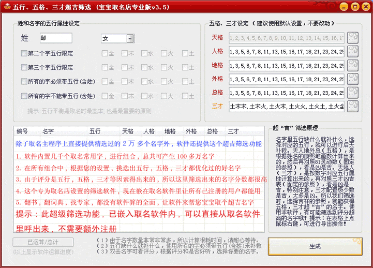This screenshot has height=268, width=373.
Task: Open the 三才 picker button
Action: [x=353, y=106]
